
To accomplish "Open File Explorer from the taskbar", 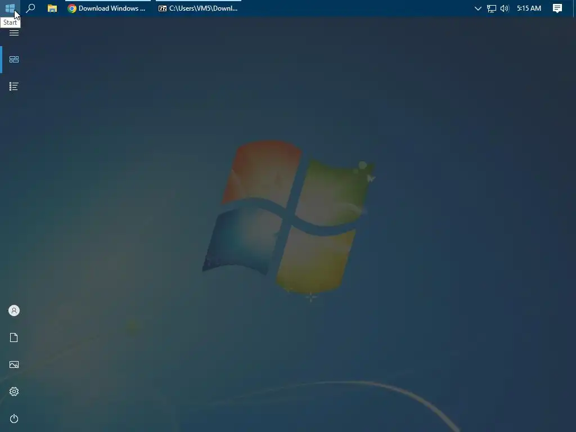I will click(52, 8).
